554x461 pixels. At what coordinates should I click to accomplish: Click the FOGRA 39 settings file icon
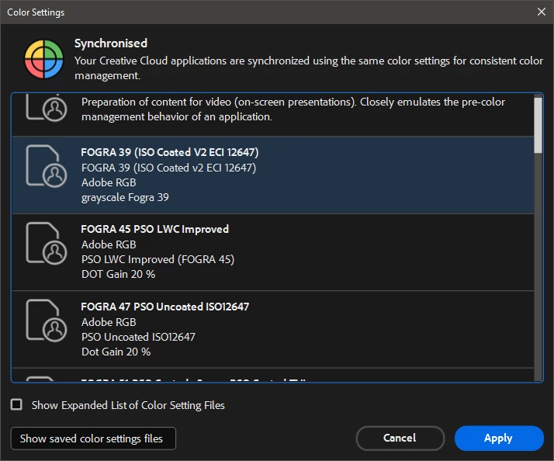click(47, 166)
